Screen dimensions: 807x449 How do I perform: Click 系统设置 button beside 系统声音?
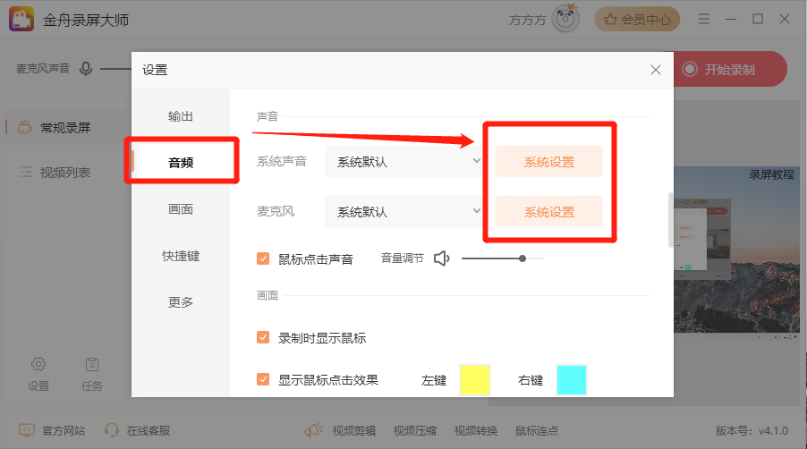(548, 162)
